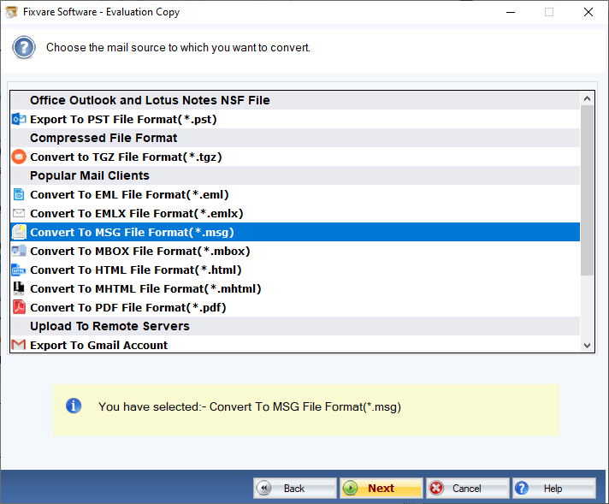Viewport: 609px width, 504px height.
Task: Open Help from the bottom bar
Action: pos(554,488)
